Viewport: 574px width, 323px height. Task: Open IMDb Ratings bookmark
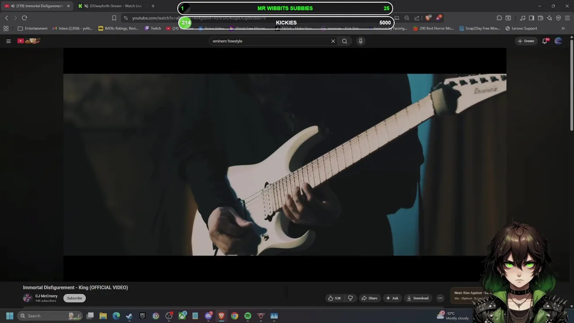pyautogui.click(x=118, y=28)
